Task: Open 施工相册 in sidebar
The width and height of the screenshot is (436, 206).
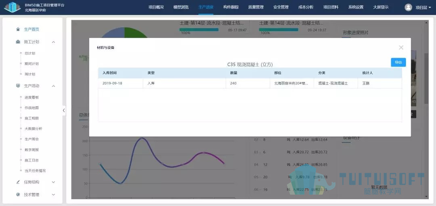Action: 31,118
